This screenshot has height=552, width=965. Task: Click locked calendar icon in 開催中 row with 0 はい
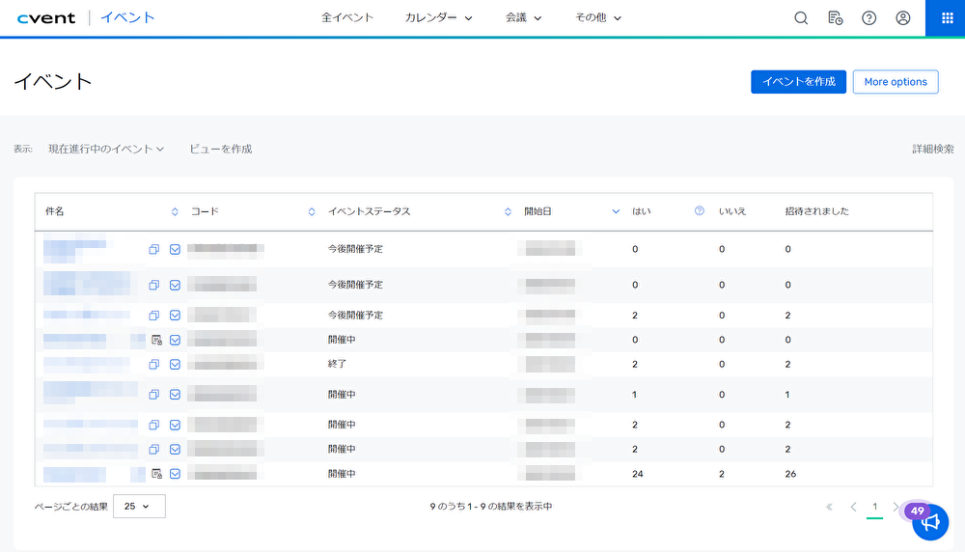(156, 340)
